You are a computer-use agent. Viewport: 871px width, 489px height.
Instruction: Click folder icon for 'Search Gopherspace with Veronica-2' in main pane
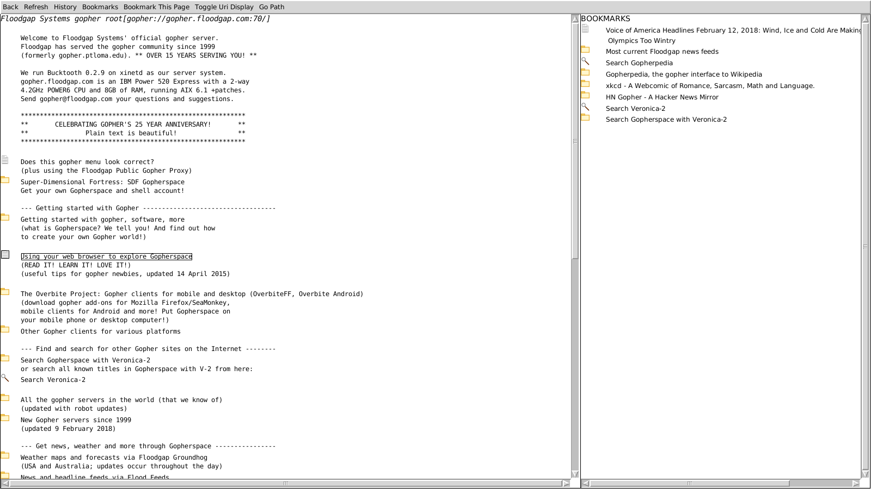tap(5, 358)
